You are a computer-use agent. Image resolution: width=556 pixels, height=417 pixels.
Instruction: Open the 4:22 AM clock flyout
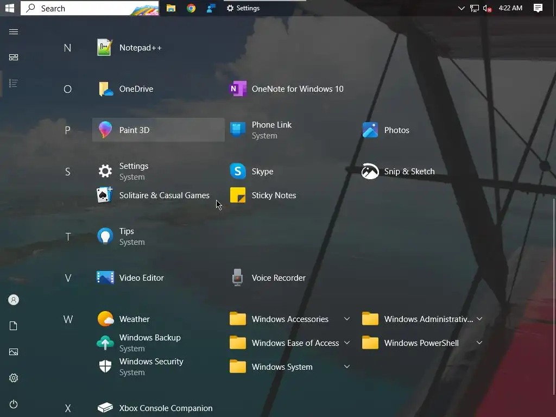point(510,8)
